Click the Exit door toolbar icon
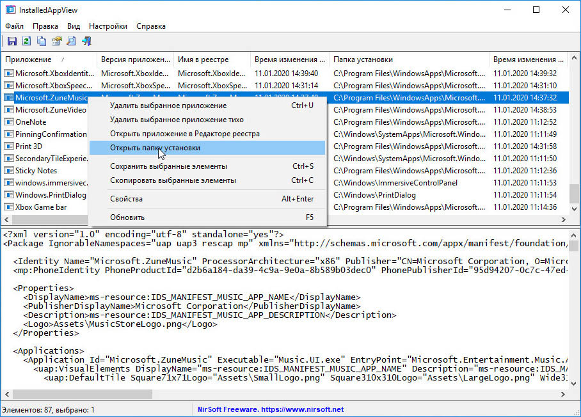 (86, 41)
